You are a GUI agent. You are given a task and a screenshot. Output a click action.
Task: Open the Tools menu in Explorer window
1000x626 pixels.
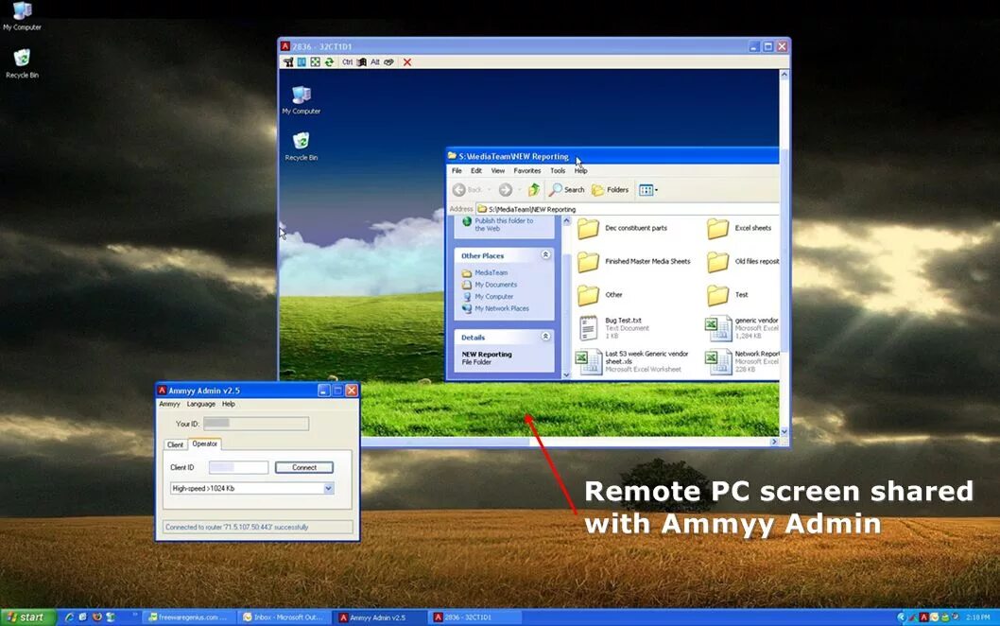point(558,170)
